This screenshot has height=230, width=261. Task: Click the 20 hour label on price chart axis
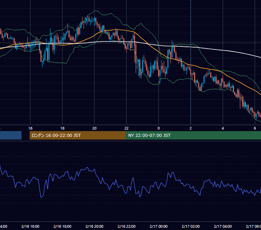click(94, 128)
